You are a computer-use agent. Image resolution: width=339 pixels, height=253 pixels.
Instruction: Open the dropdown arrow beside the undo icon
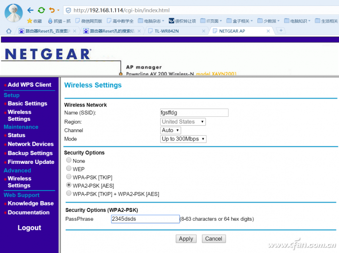point(58,10)
